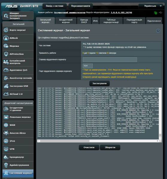This screenshot has width=167, height=179.
Task: Open the Бездротовий маршрутизатор mode link
Action: pyautogui.click(x=70, y=13)
